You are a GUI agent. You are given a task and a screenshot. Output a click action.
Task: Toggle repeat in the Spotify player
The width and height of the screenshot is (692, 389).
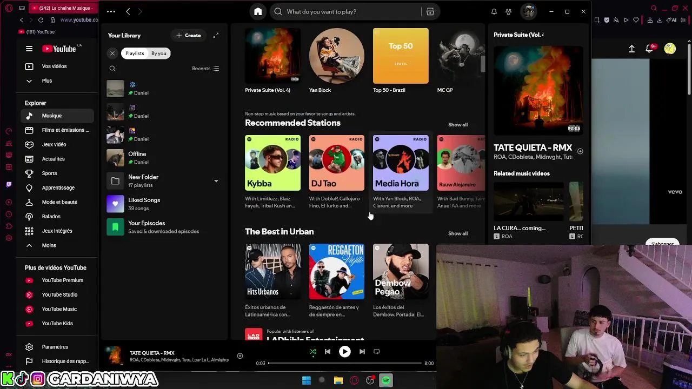click(377, 352)
